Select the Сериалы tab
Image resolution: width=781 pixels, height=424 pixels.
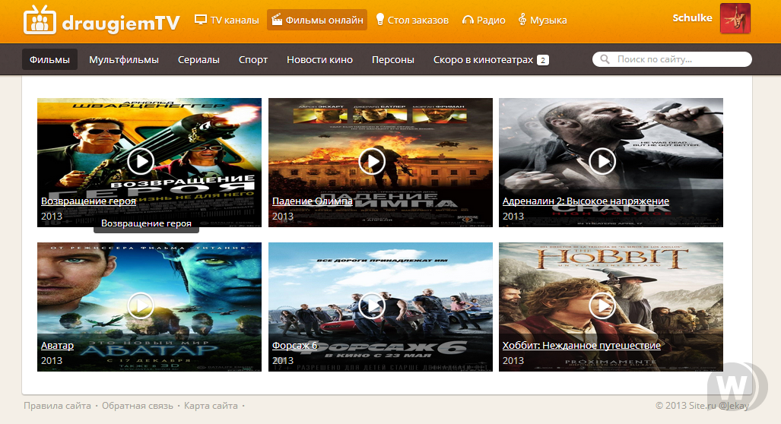[x=198, y=59]
